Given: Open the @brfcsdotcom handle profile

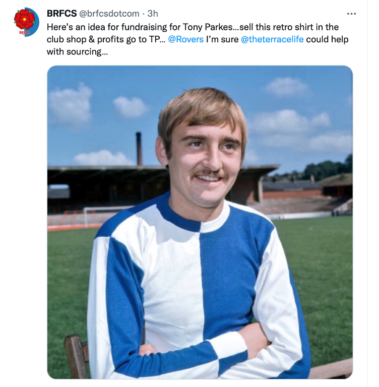Looking at the screenshot, I should pyautogui.click(x=109, y=14).
